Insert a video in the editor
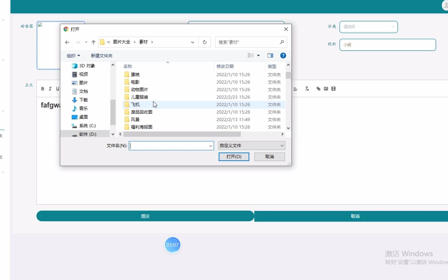The height and width of the screenshot is (280, 448). (333, 89)
